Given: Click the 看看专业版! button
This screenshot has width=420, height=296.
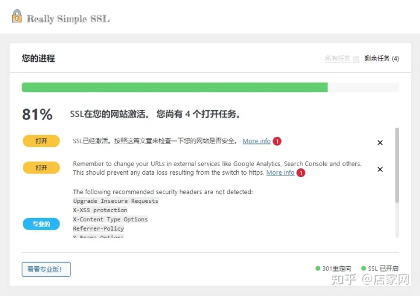Looking at the screenshot, I should (x=46, y=269).
